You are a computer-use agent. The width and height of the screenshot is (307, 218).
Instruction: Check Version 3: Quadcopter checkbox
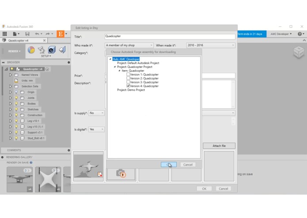[128, 82]
